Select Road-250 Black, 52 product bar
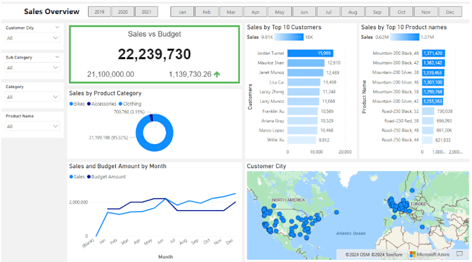Screen dimensions: 472x262 point(428,111)
